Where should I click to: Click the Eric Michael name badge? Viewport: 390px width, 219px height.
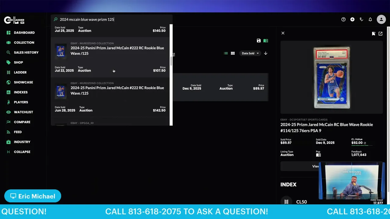pos(33,196)
